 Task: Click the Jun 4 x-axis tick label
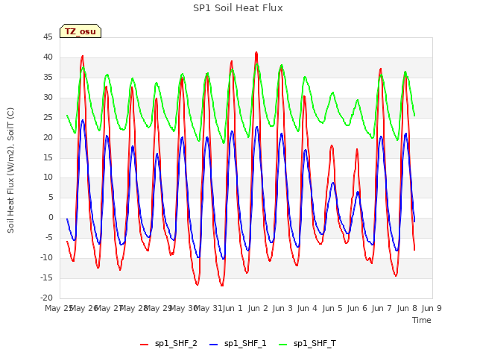coord(307,308)
